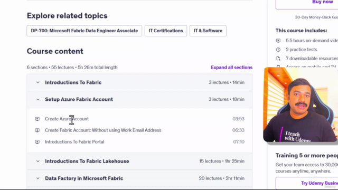Open the Create Azure Account lecture

click(67, 119)
